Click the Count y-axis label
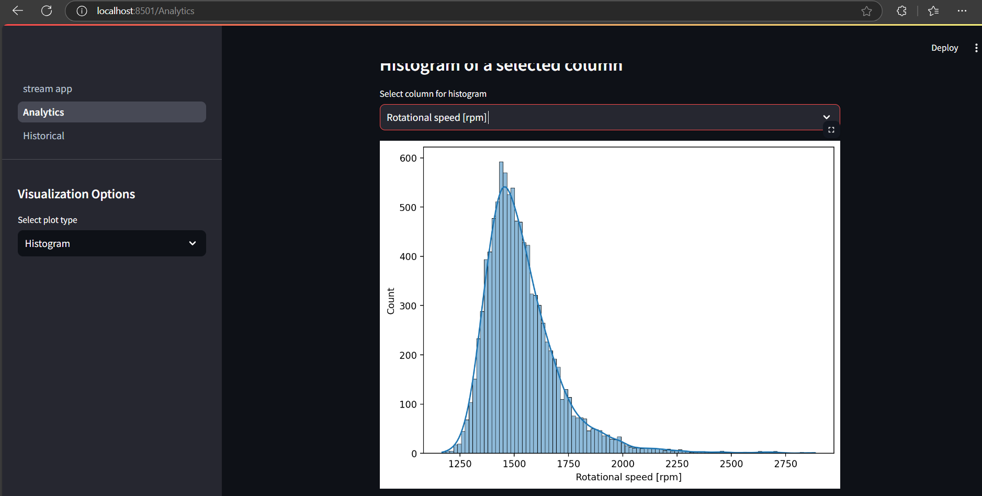This screenshot has height=496, width=982. [391, 301]
